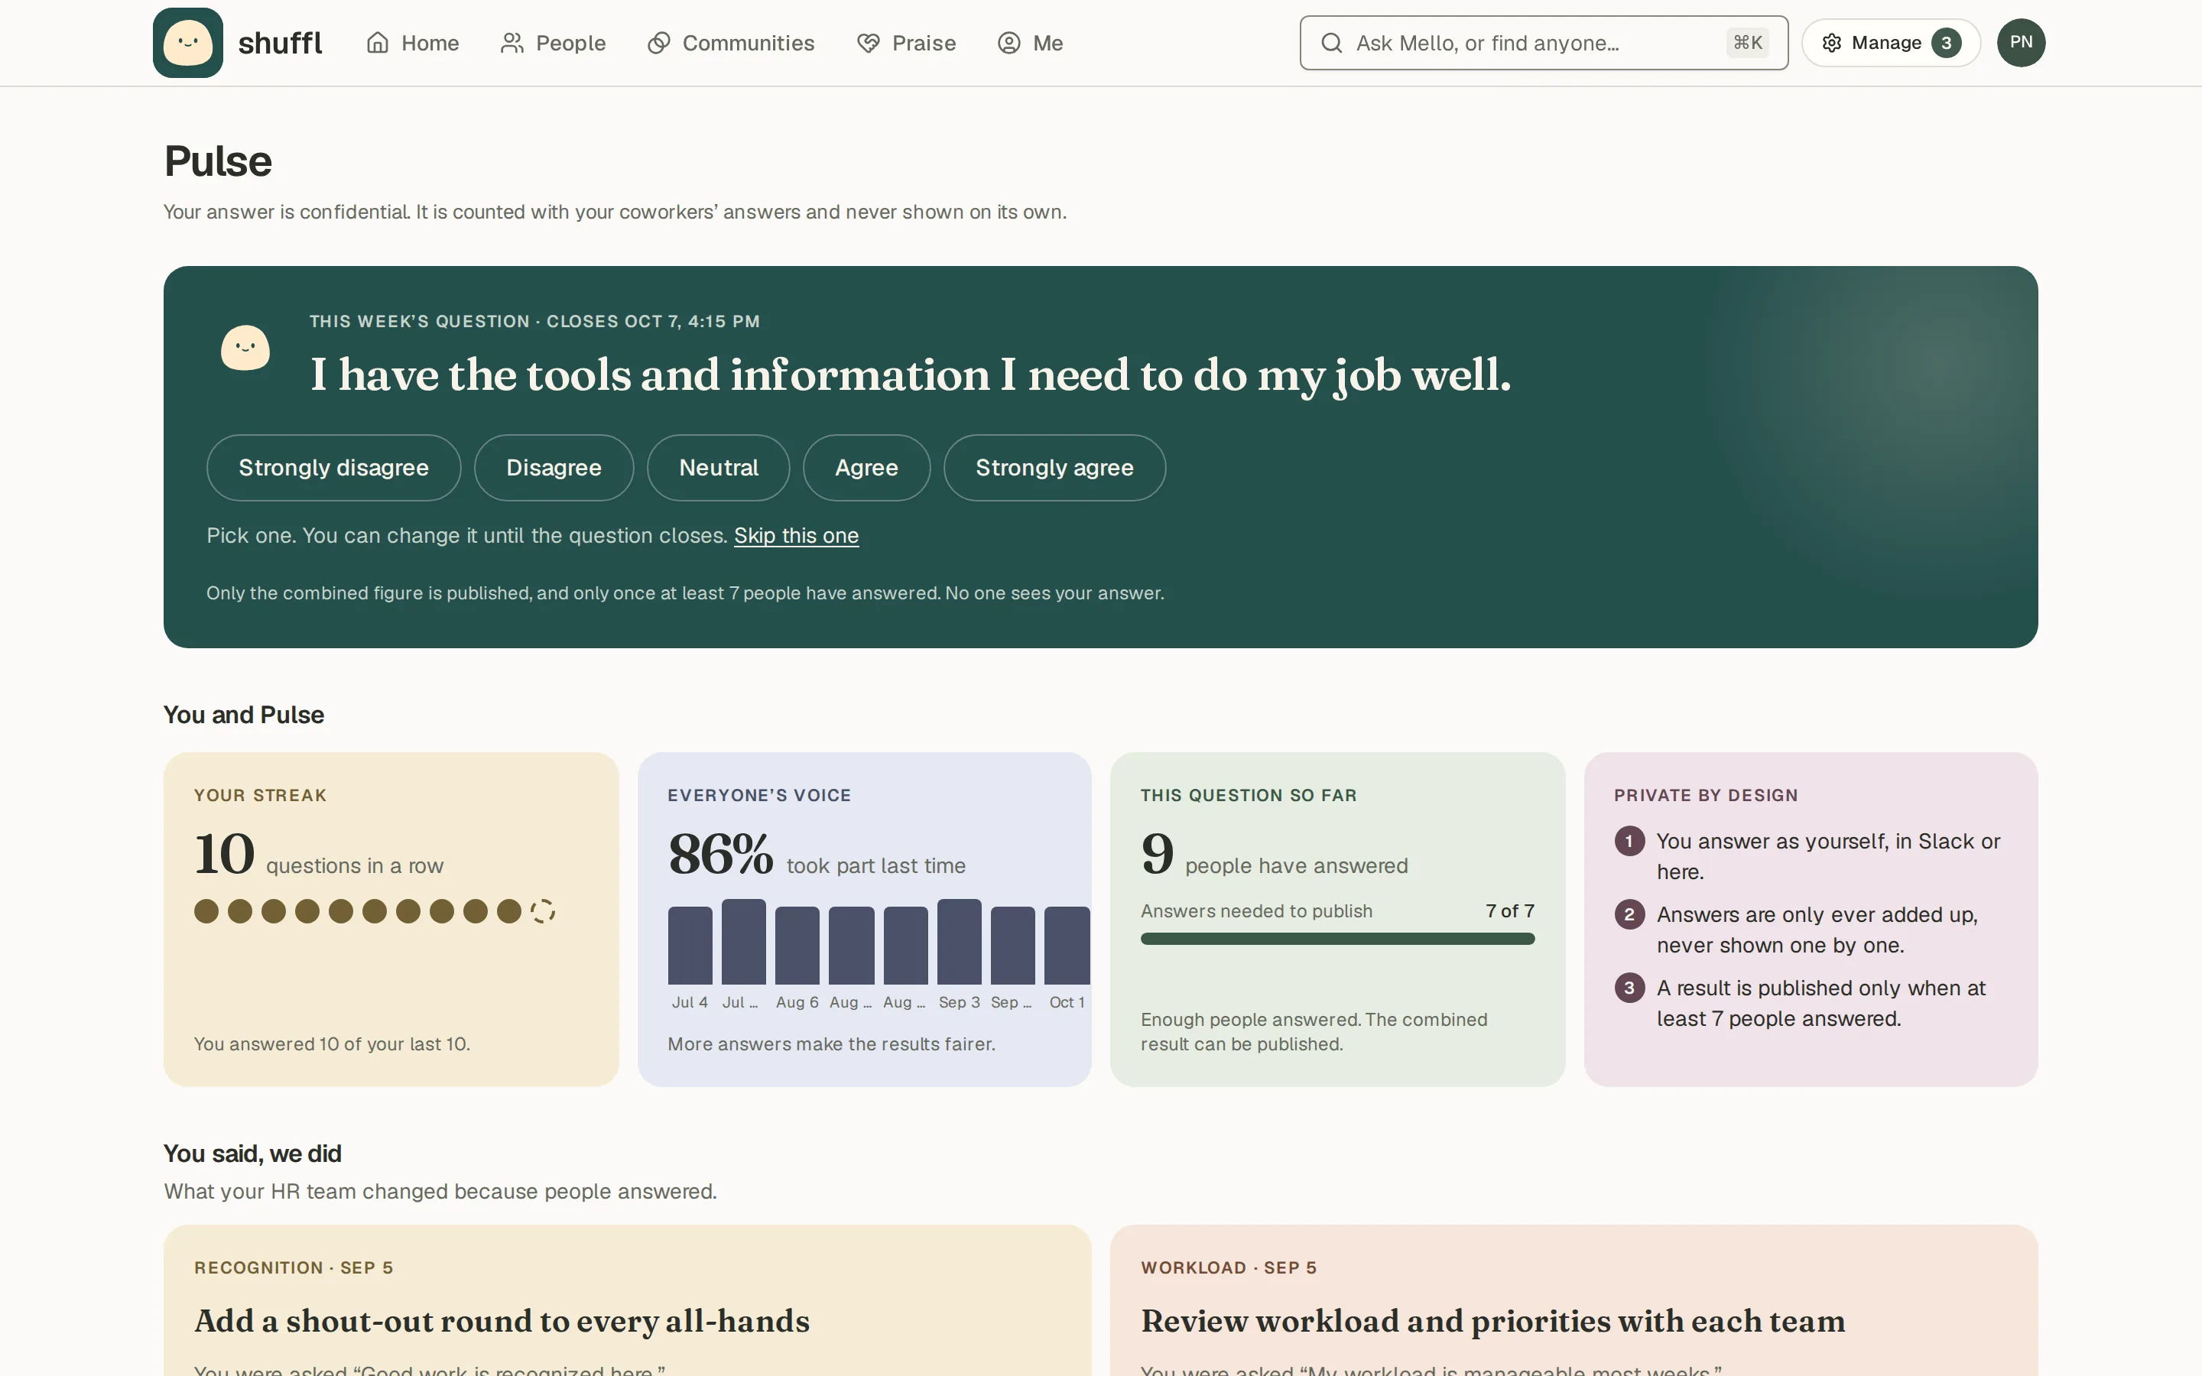Click the shuffl logo mascot icon
Screen dimensions: 2202x1376
(x=187, y=43)
